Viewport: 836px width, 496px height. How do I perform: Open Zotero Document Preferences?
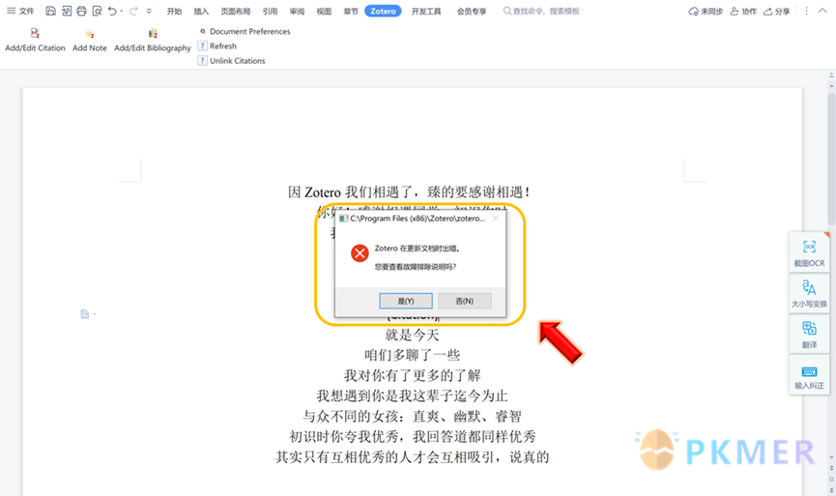(x=245, y=32)
